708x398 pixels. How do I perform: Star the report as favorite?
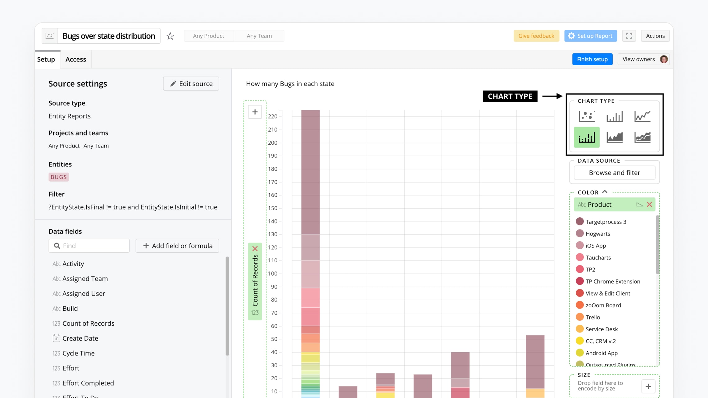pyautogui.click(x=170, y=36)
